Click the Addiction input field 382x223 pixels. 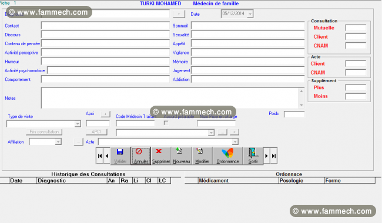pyautogui.click(x=248, y=79)
